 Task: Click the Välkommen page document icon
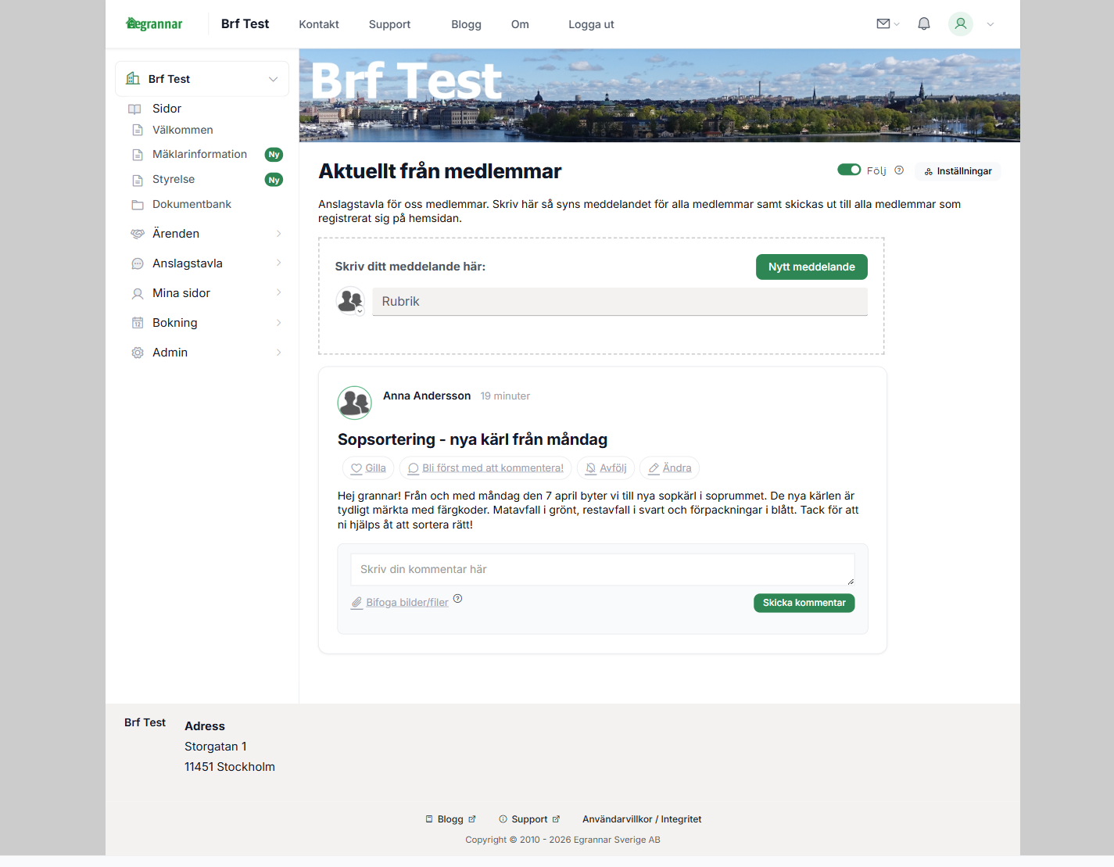point(138,130)
